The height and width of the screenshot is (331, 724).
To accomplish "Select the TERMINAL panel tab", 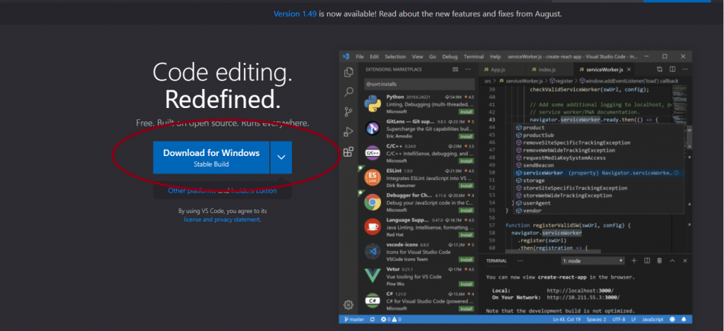I will click(496, 261).
